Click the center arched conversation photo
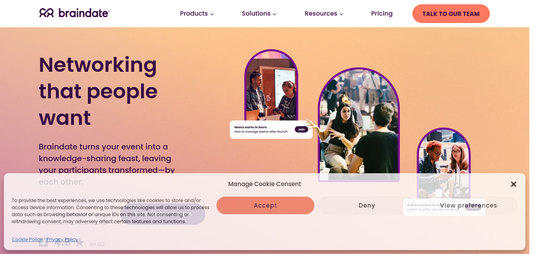The height and width of the screenshot is (254, 534). 358,125
